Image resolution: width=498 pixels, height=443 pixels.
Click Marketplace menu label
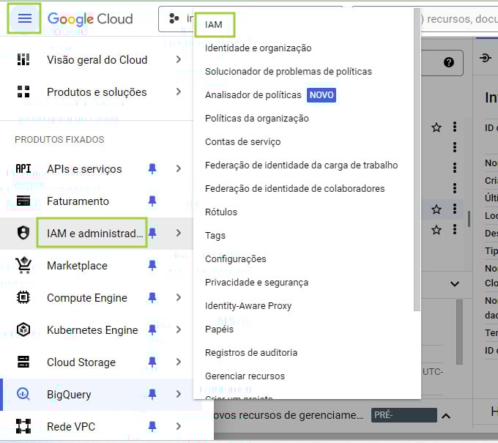point(77,266)
